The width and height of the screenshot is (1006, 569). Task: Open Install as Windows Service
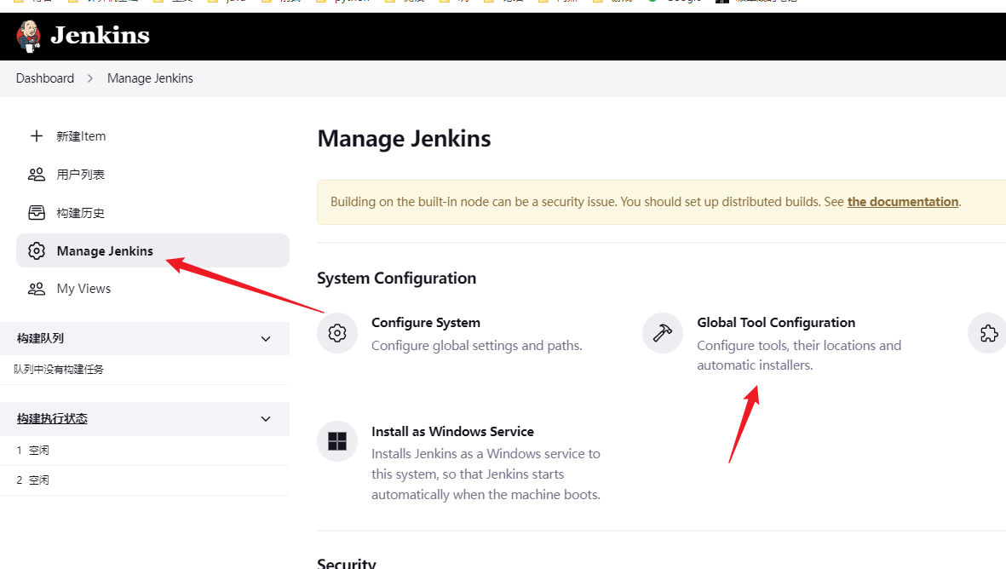(453, 432)
